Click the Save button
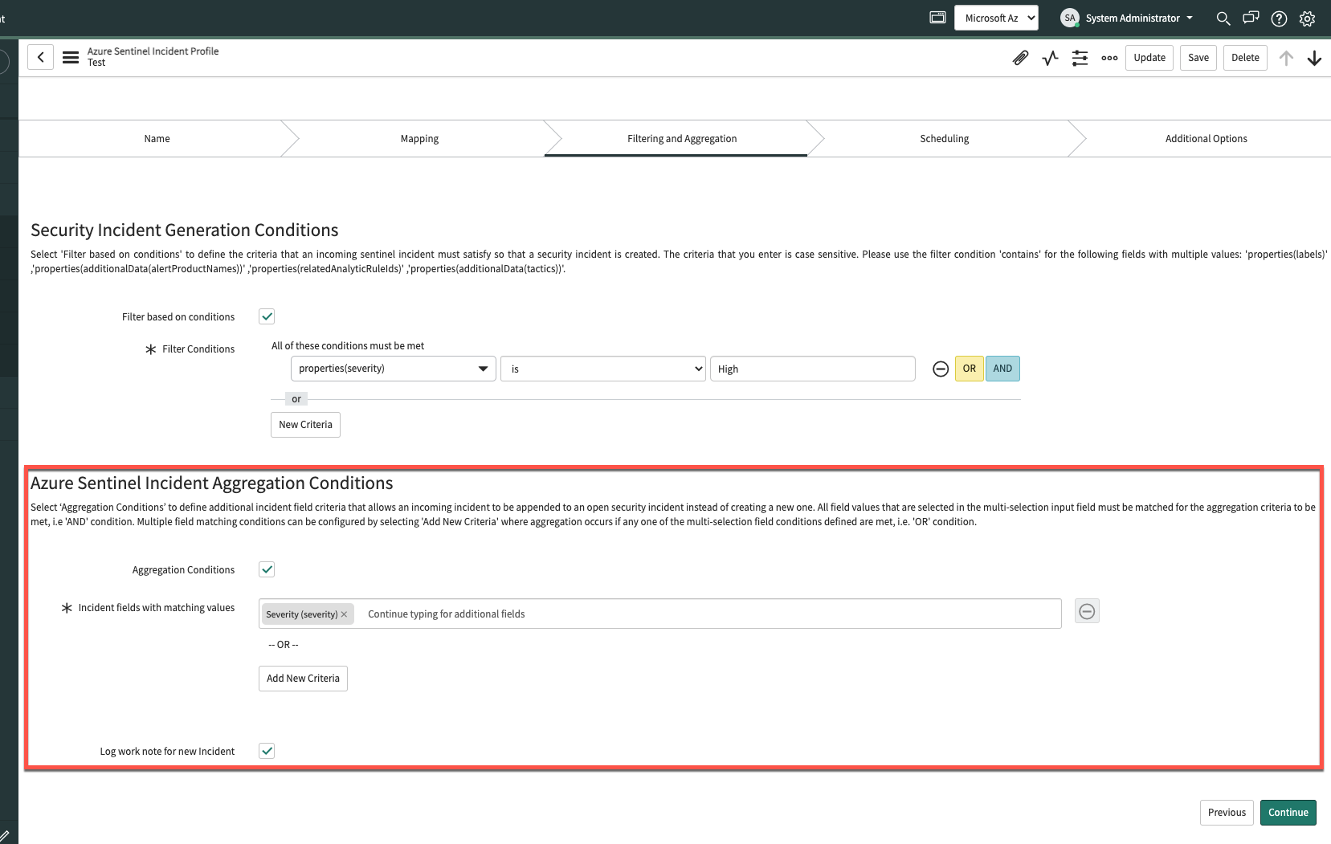This screenshot has height=844, width=1331. pos(1198,58)
